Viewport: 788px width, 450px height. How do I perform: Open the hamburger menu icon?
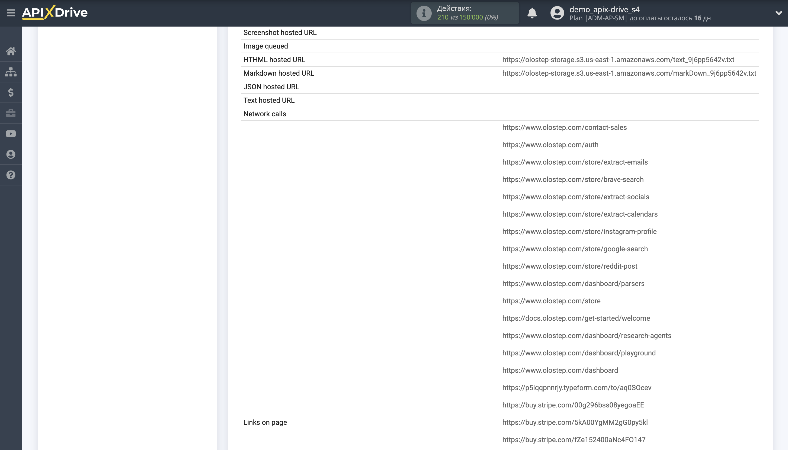pos(11,13)
